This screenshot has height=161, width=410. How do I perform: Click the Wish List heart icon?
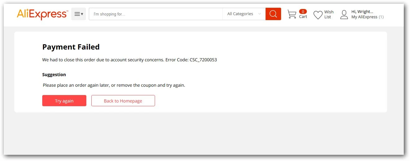click(318, 15)
